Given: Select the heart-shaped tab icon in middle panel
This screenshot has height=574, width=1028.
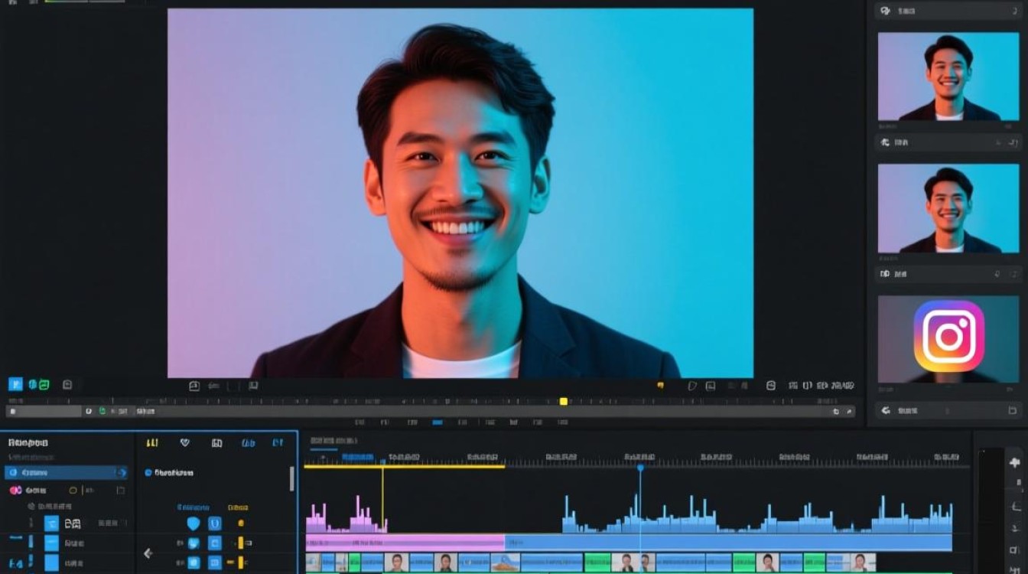Looking at the screenshot, I should click(184, 442).
